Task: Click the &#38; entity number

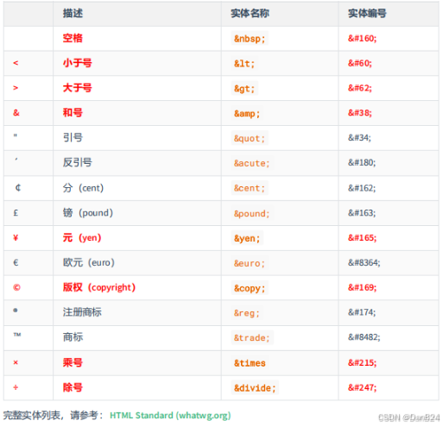Action: tap(360, 113)
